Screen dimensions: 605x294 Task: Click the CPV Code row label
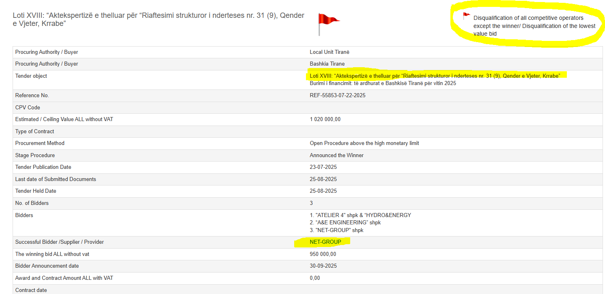pyautogui.click(x=28, y=108)
